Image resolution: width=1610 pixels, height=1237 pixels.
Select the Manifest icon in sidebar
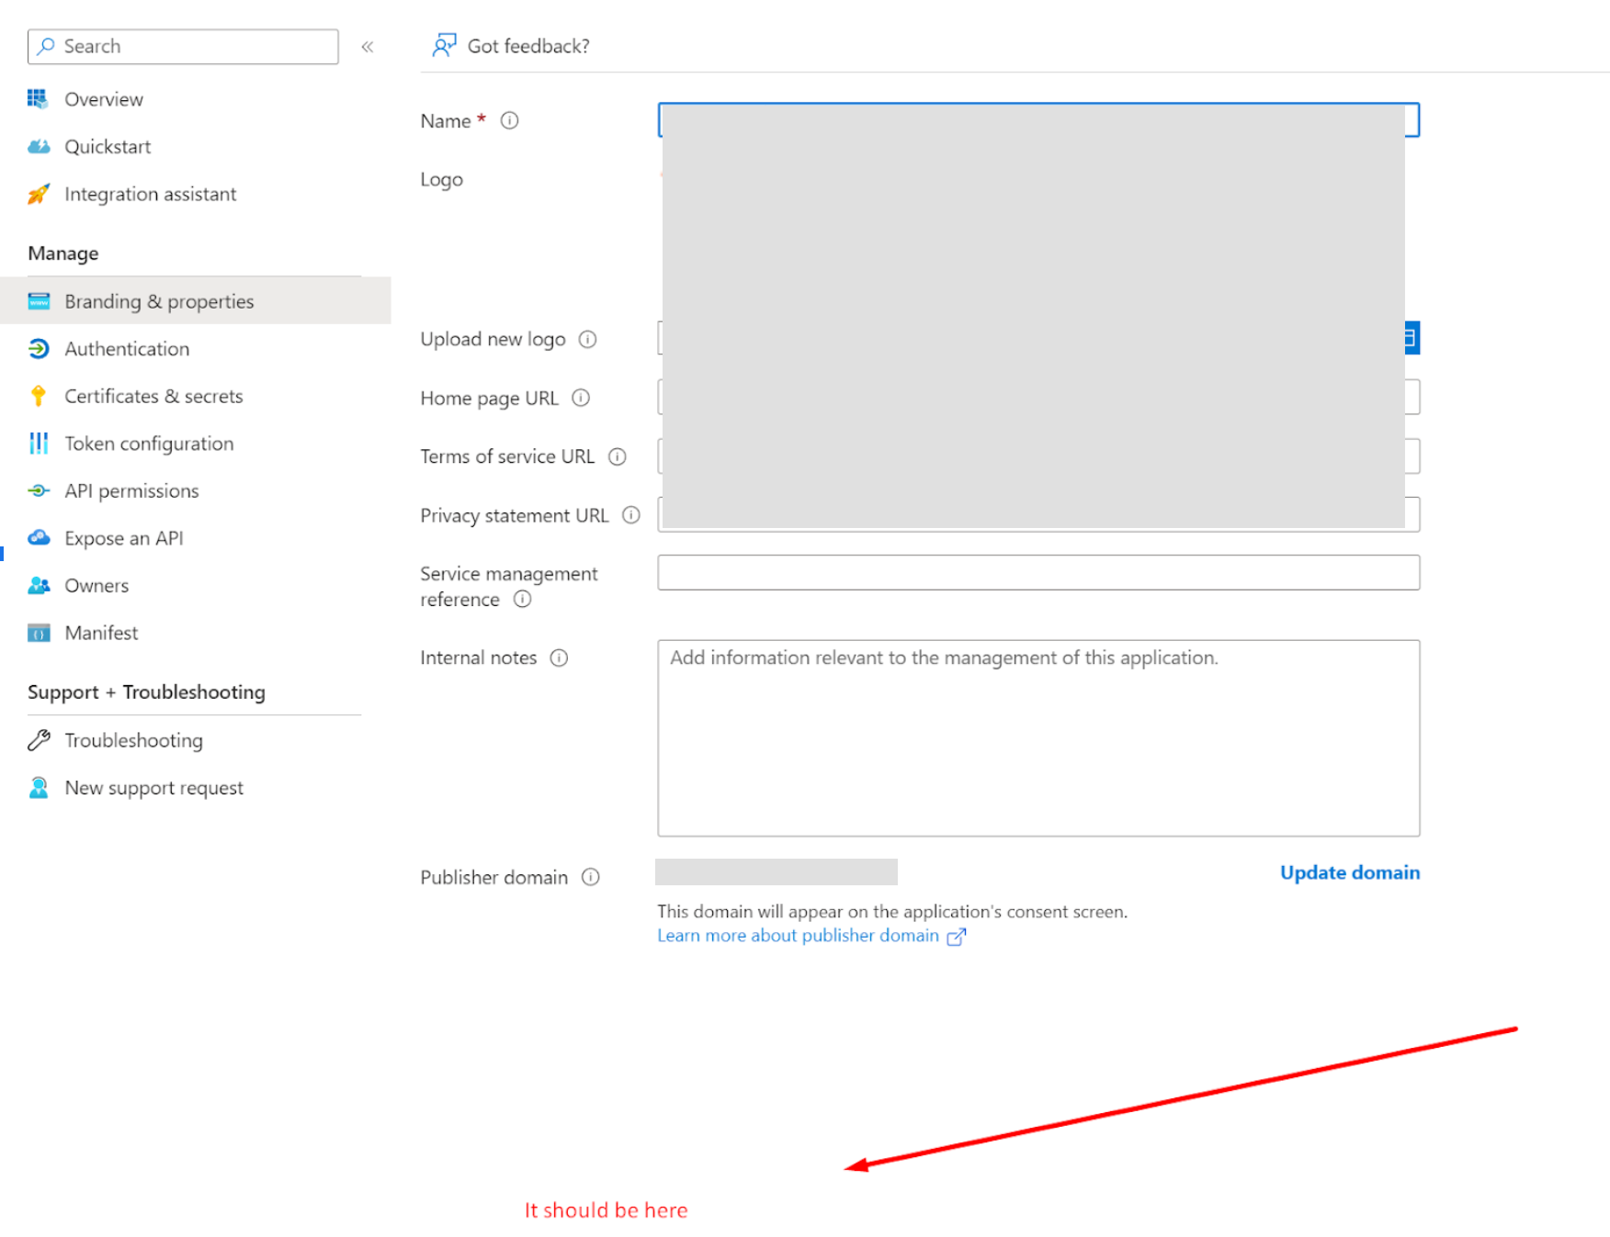point(38,632)
